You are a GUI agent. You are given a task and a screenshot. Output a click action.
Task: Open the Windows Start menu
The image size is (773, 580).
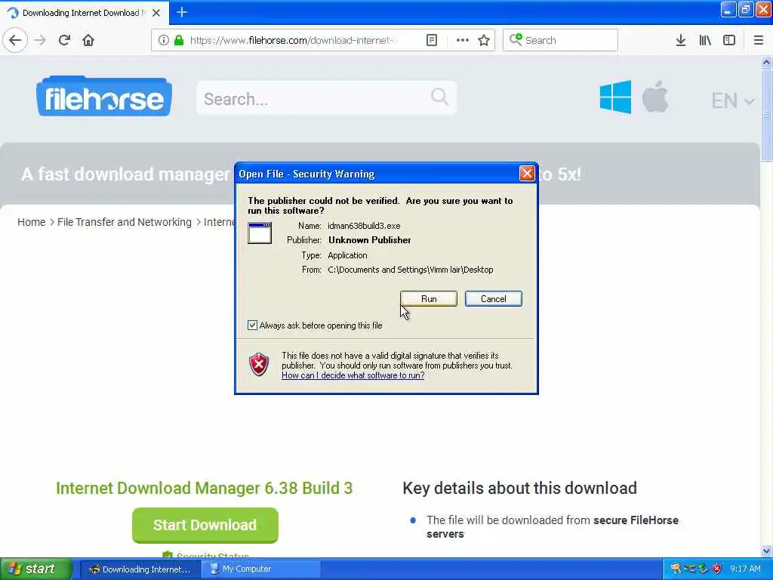[x=35, y=569]
